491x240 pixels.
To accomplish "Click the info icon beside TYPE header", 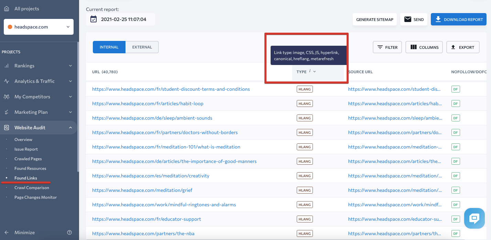I will [x=310, y=71].
